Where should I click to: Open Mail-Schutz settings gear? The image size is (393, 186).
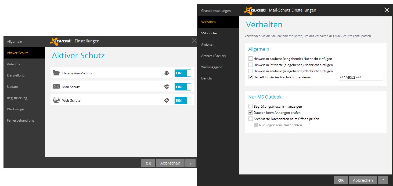167,87
